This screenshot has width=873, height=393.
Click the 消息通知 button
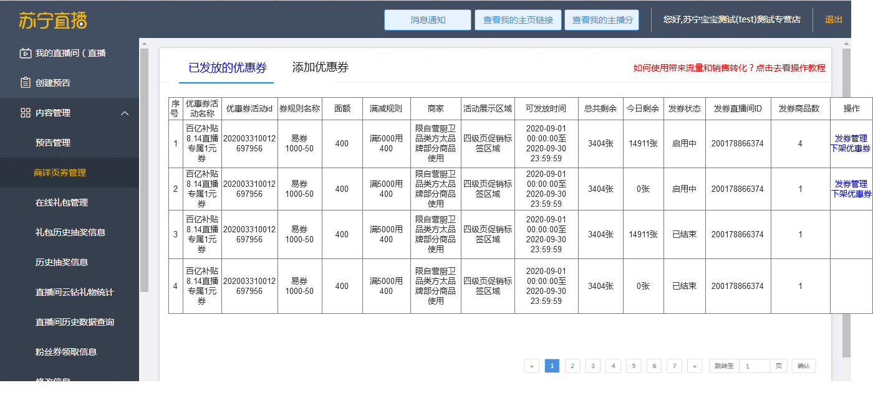(x=428, y=20)
